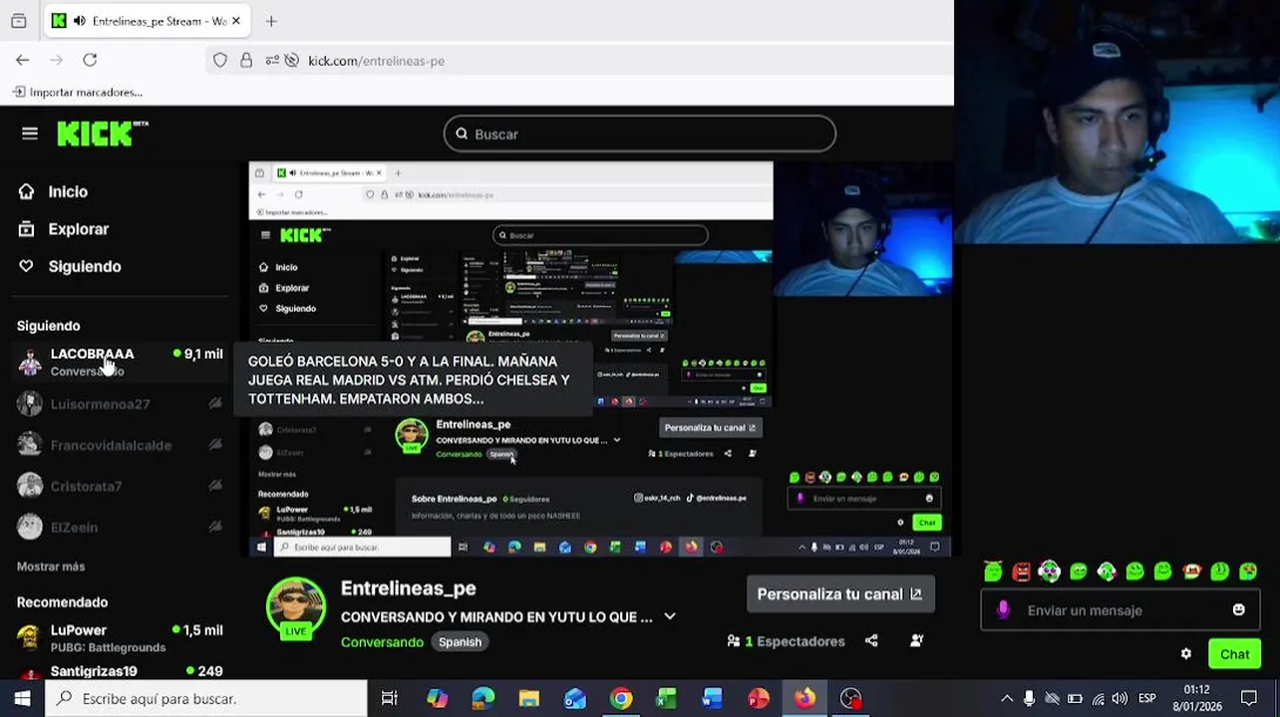Click the user icon beside share
This screenshot has height=717, width=1280.
(x=917, y=641)
